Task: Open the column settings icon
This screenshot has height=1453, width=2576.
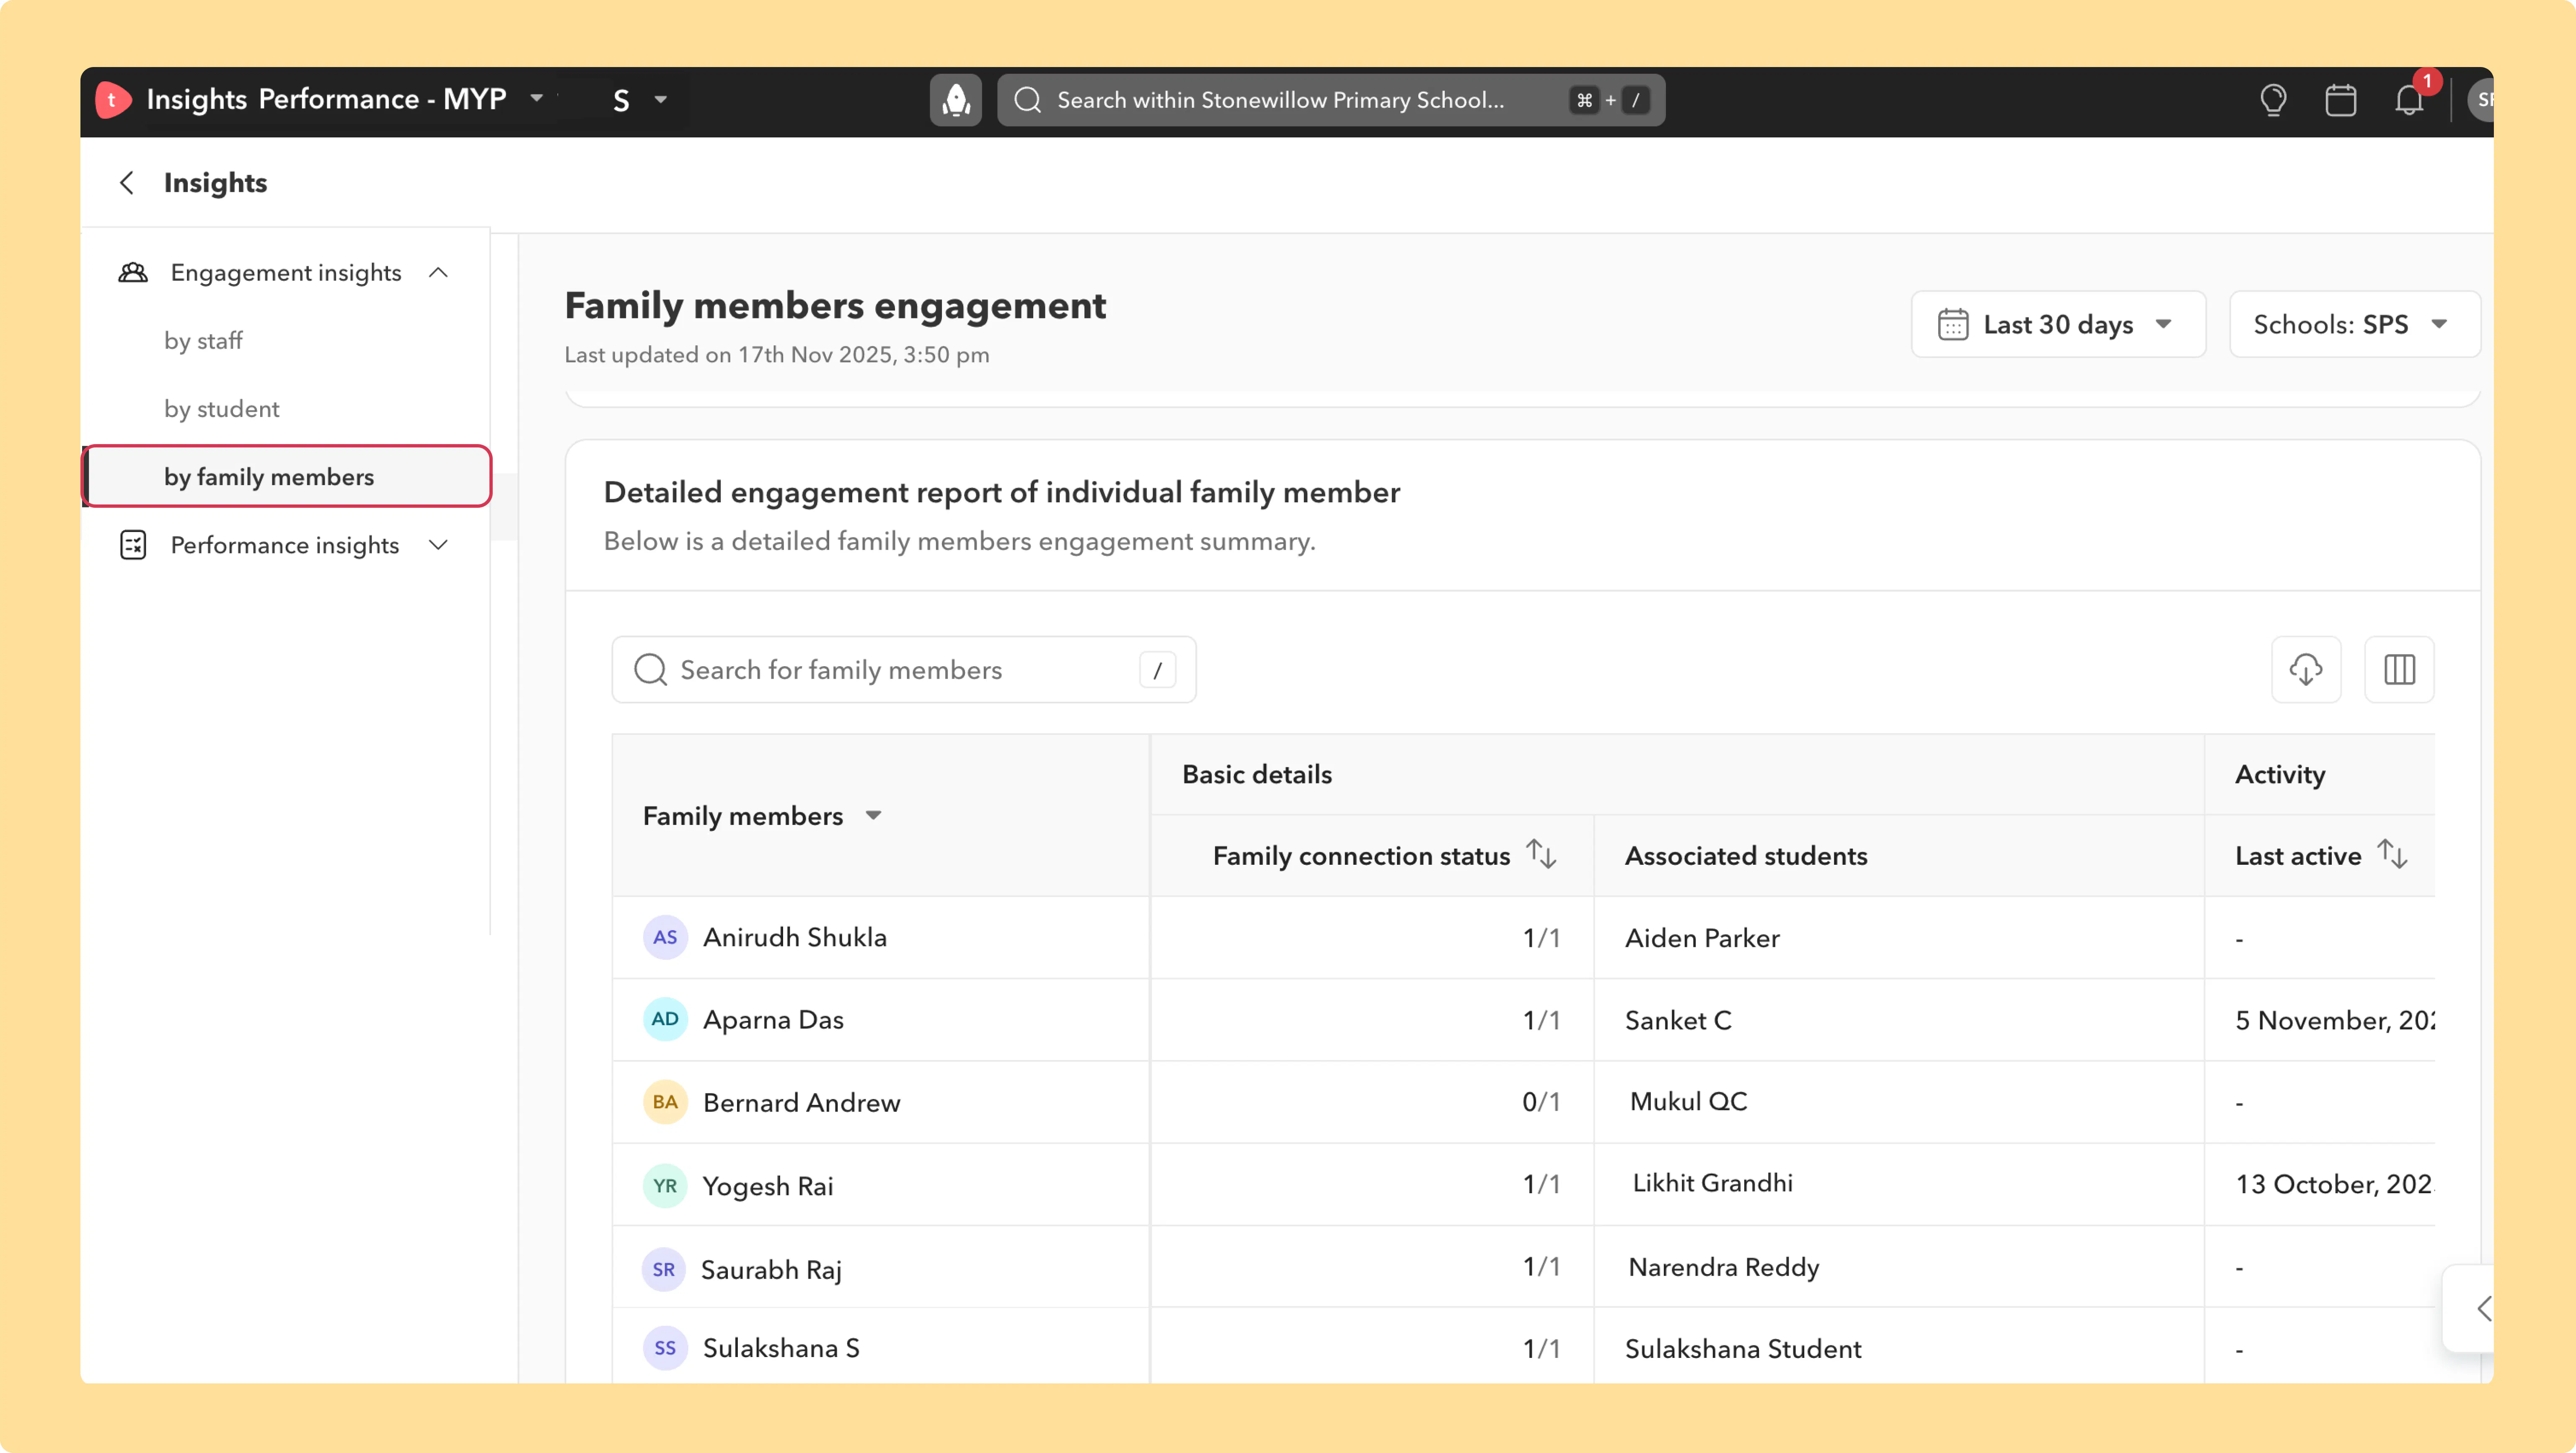Action: [2399, 669]
